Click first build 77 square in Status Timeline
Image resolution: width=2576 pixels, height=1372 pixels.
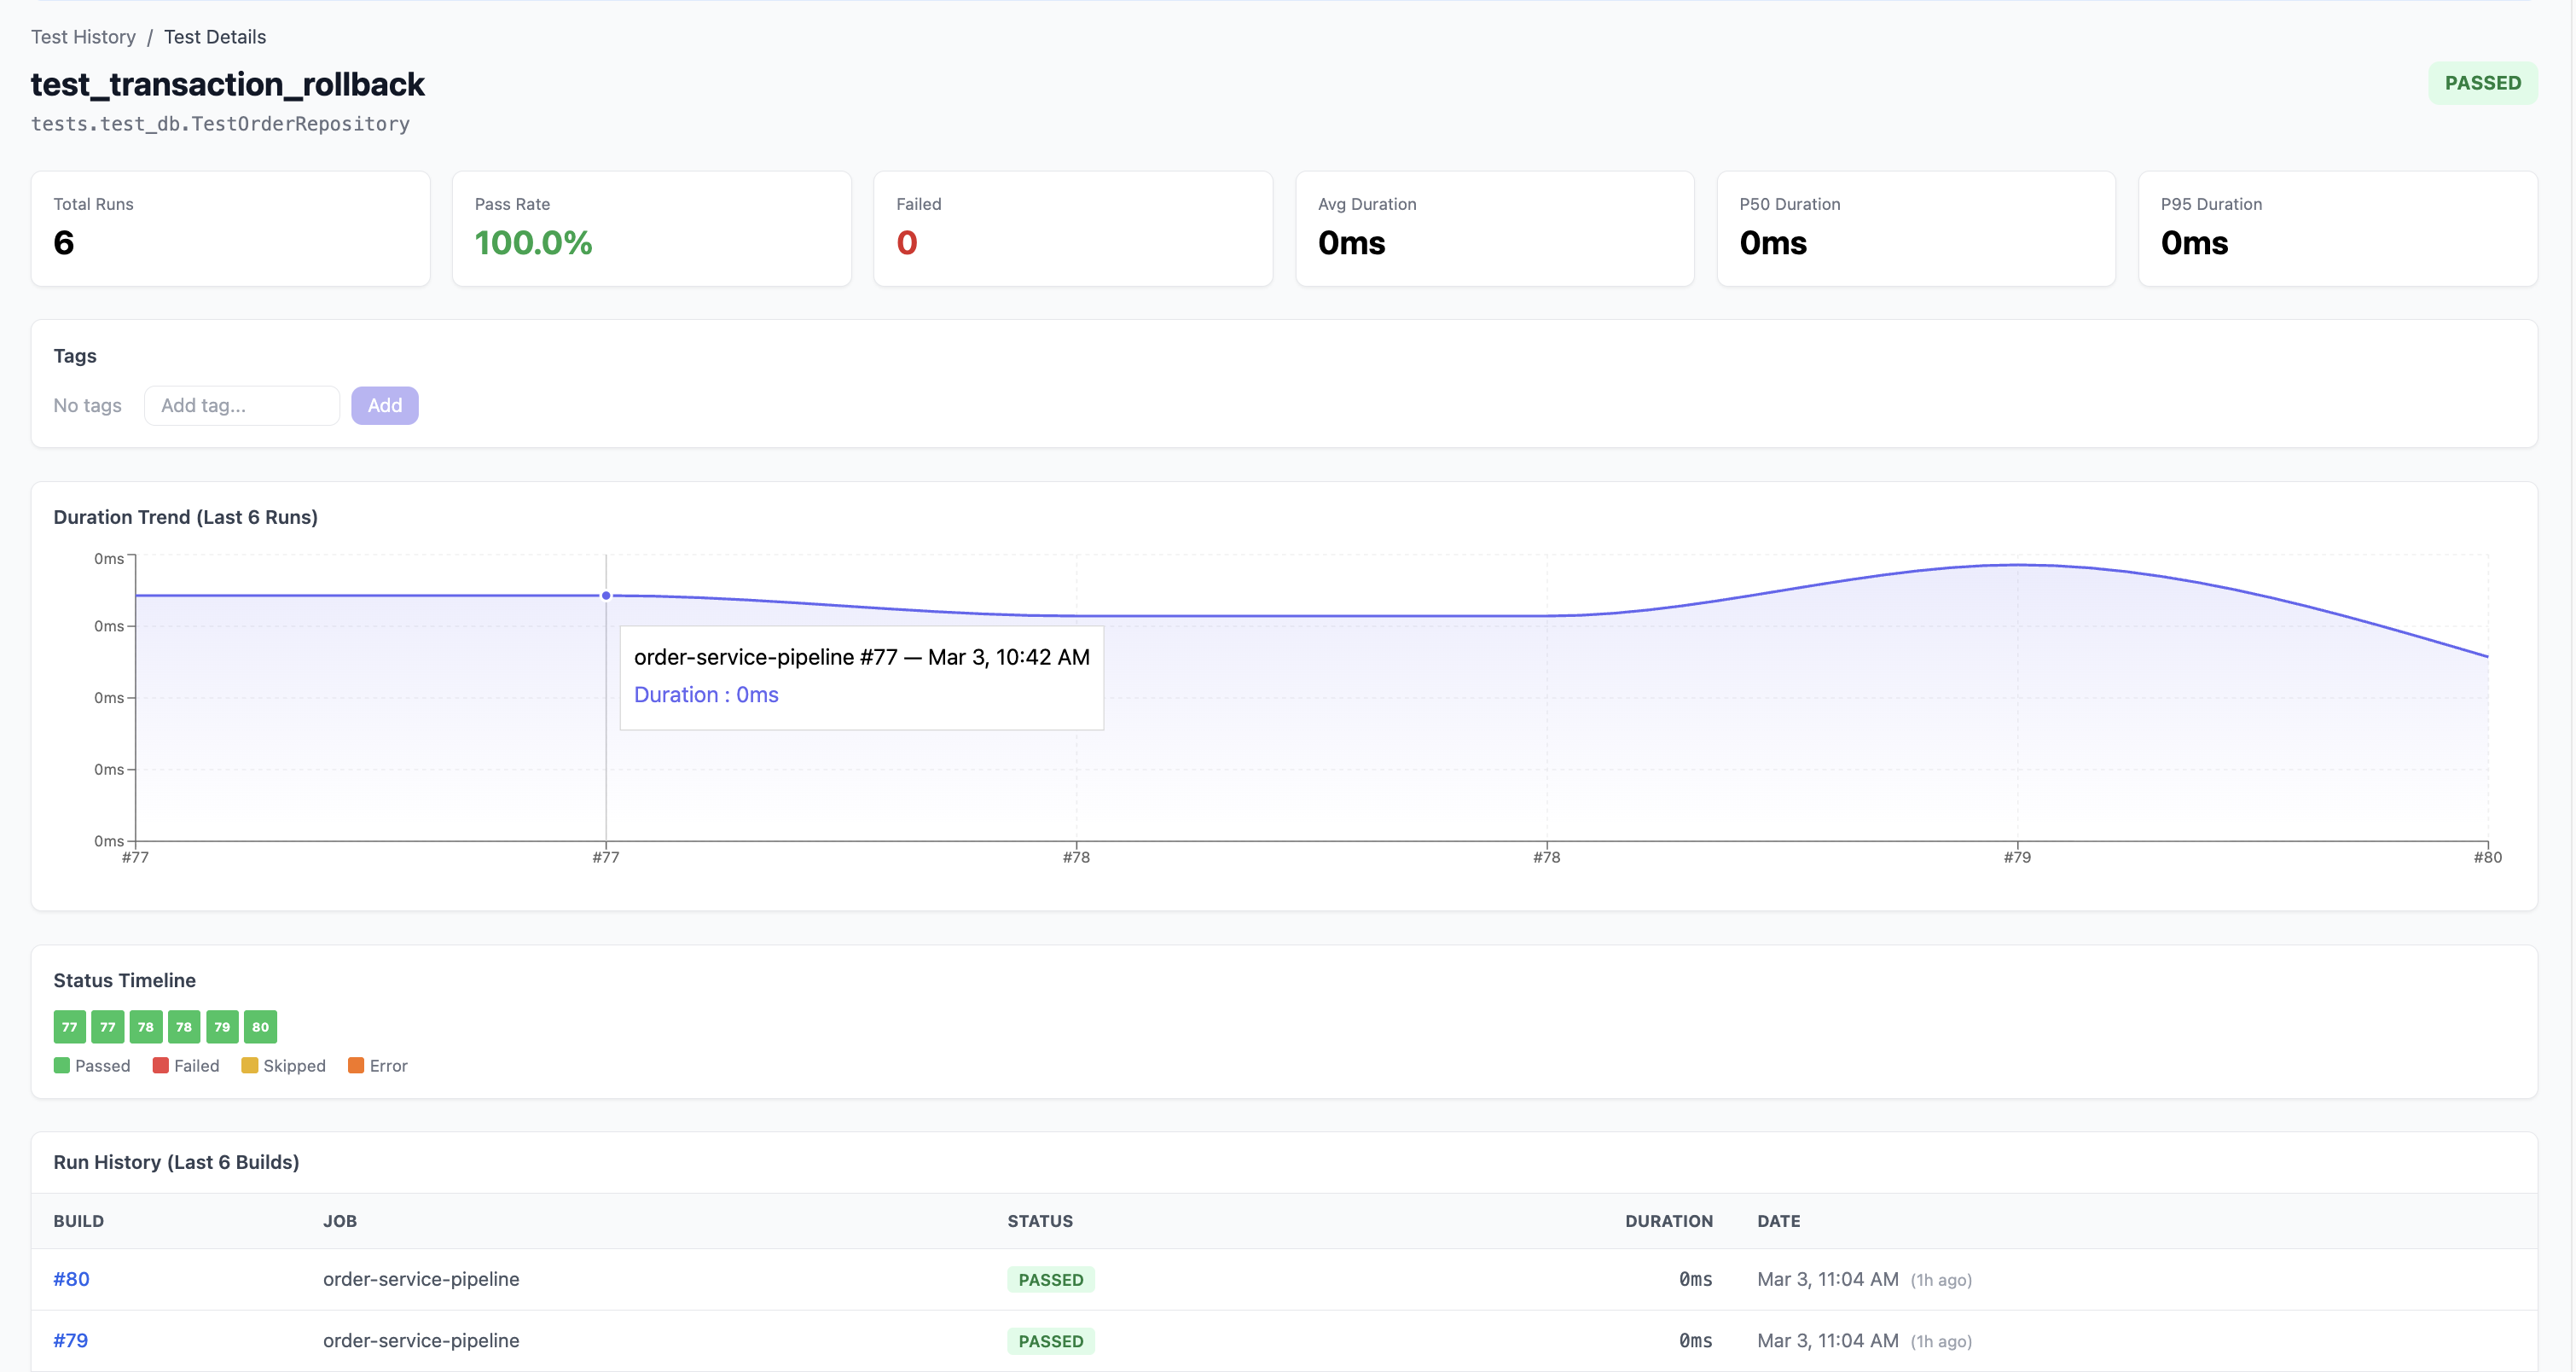pyautogui.click(x=69, y=1027)
